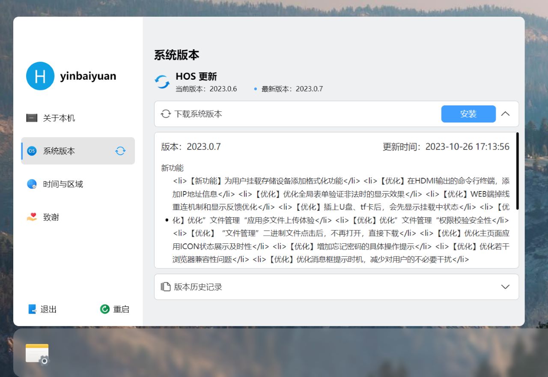Click the 版本：2023.0.7 label

click(191, 147)
